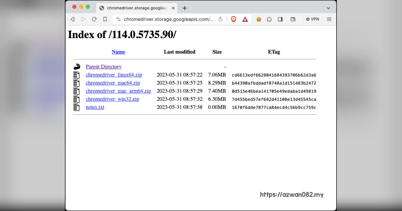This screenshot has width=402, height=211.
Task: Download chromedriver_mac_arm64.zip
Action: (118, 91)
